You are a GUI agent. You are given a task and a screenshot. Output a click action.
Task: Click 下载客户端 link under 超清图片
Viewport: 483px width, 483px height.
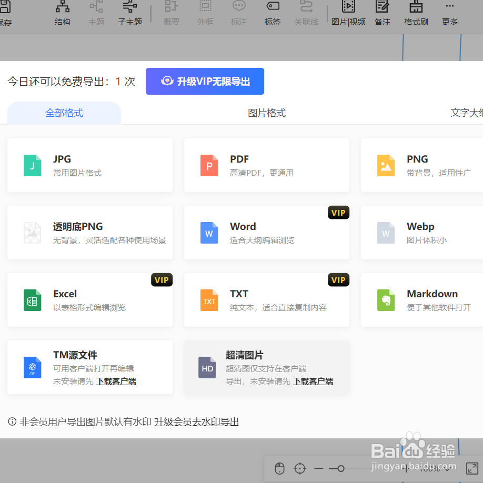point(313,381)
